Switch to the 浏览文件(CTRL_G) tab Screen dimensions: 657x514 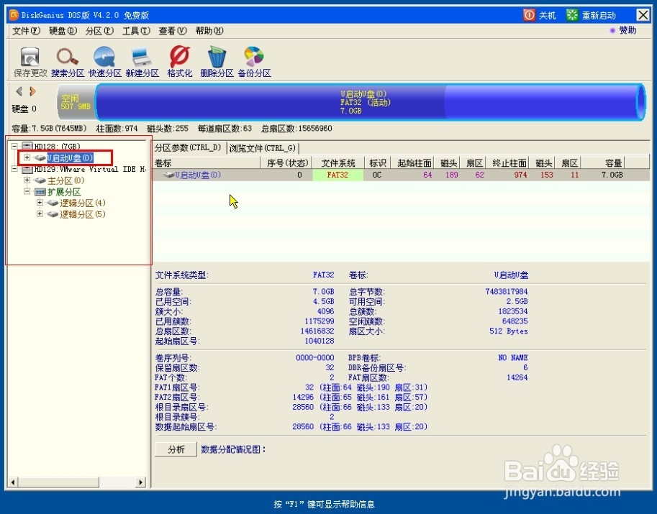pyautogui.click(x=263, y=148)
